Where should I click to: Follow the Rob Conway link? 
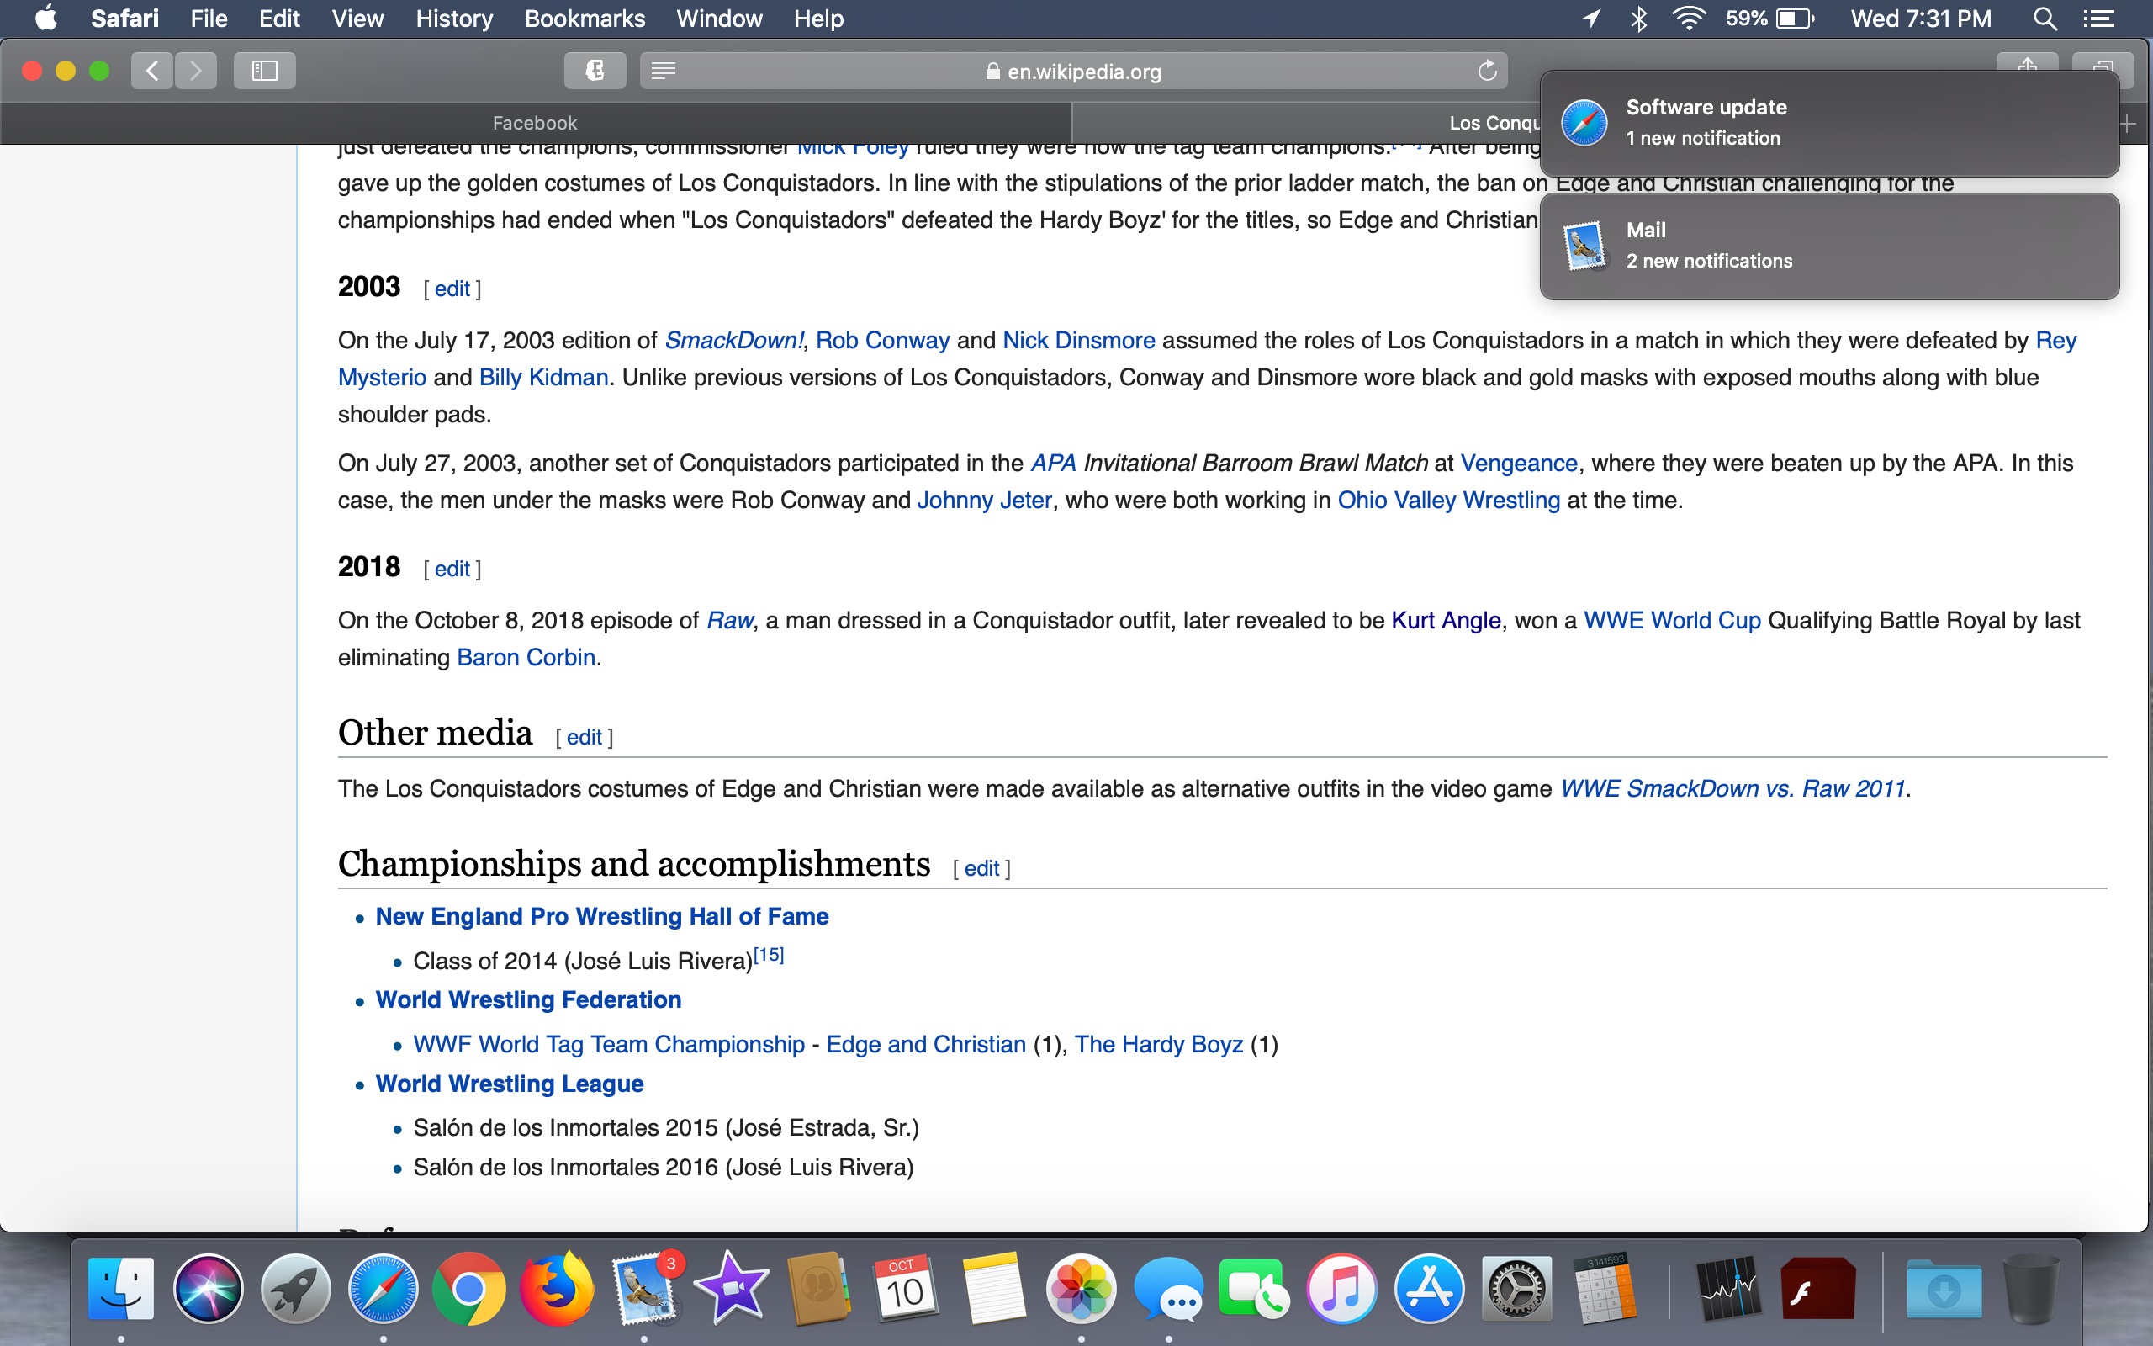tap(882, 340)
